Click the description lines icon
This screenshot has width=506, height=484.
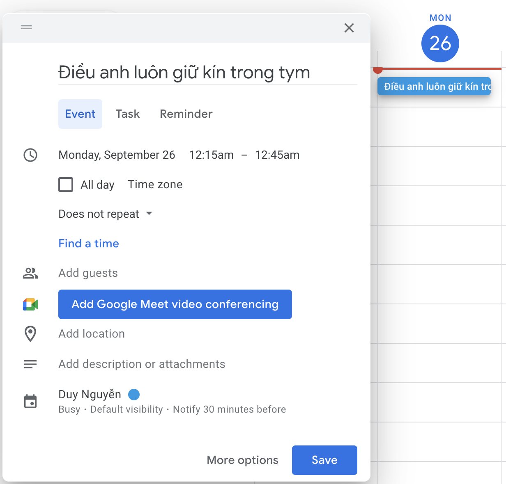(30, 364)
